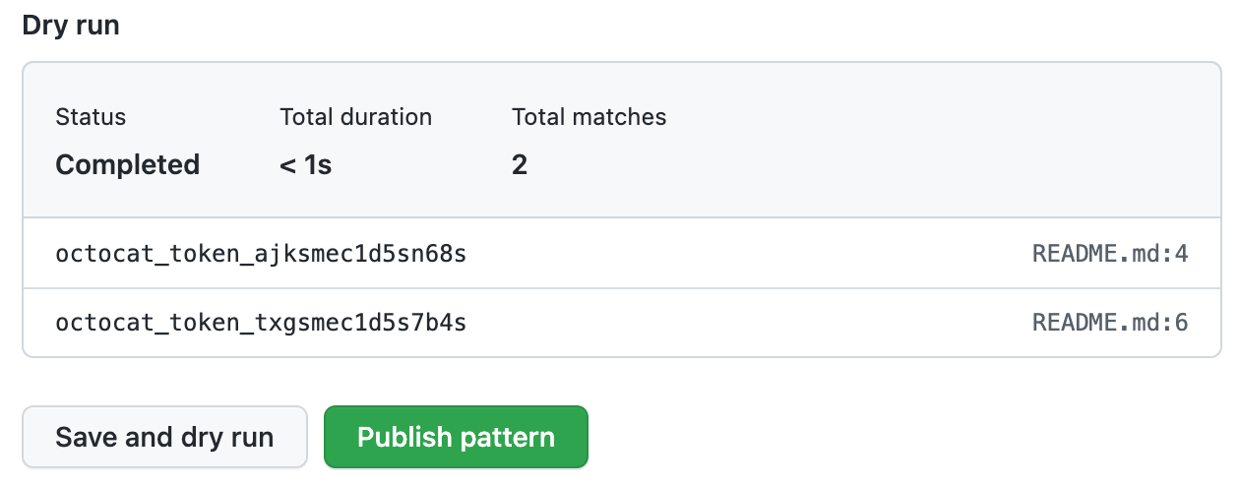Click blank middle of the second match row

click(748, 322)
